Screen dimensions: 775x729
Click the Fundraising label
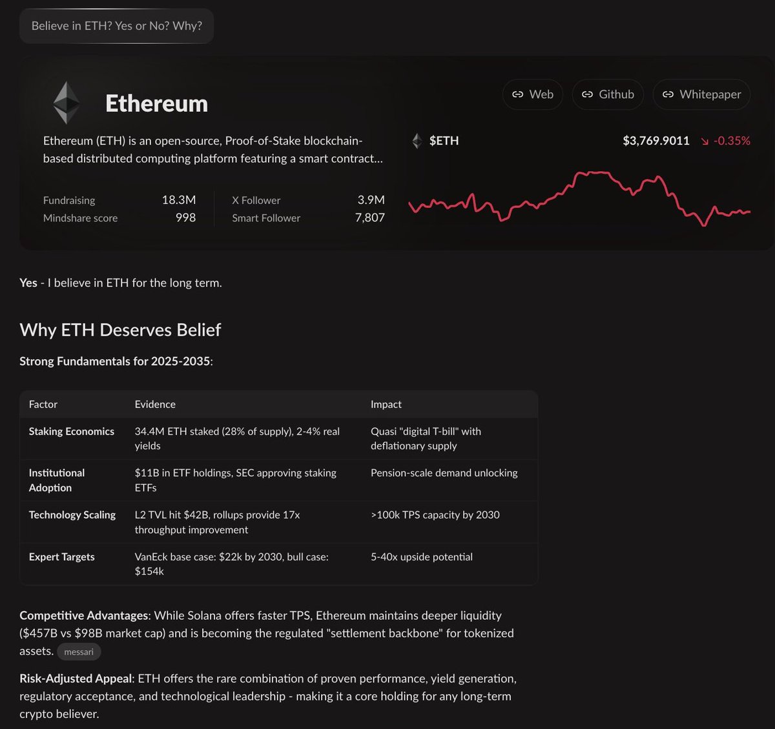pos(69,200)
